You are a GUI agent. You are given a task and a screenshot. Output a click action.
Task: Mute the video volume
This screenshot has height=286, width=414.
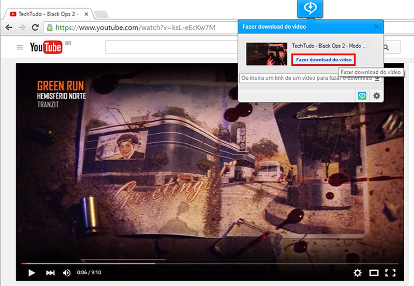pyautogui.click(x=66, y=273)
